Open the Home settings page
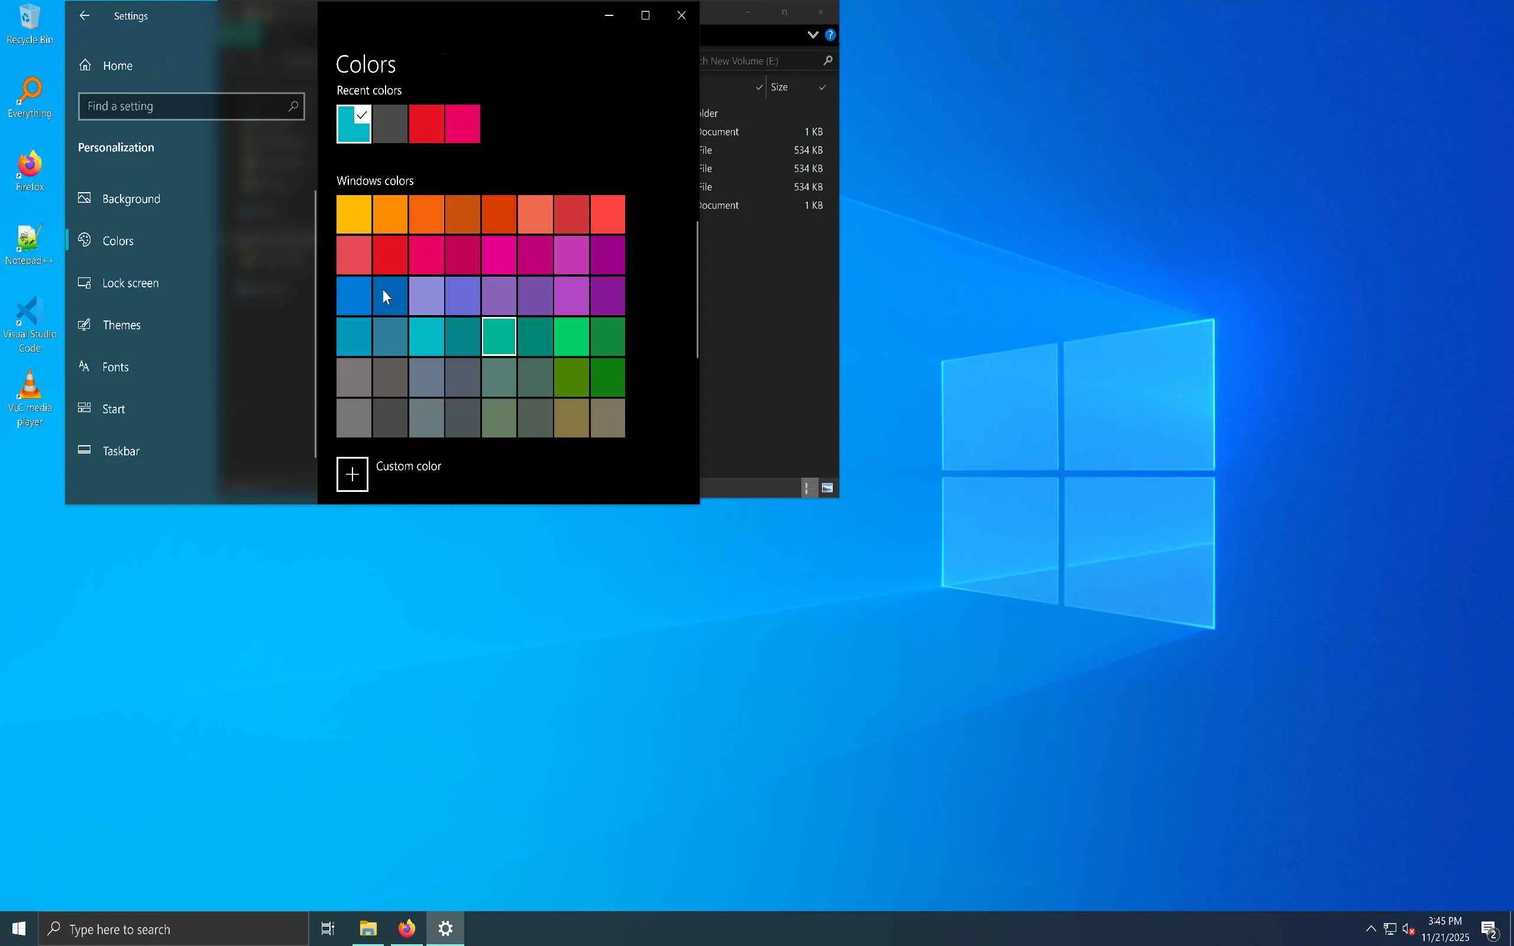Screen dimensions: 1514x946 pos(117,66)
